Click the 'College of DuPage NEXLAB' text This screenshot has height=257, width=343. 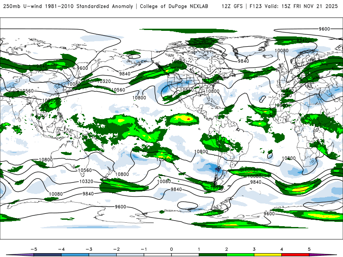[174, 6]
